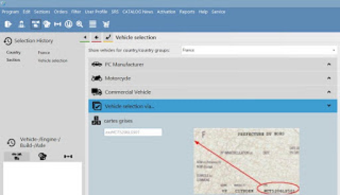Open the User Profile menu
This screenshot has width=340, height=195.
point(96,11)
